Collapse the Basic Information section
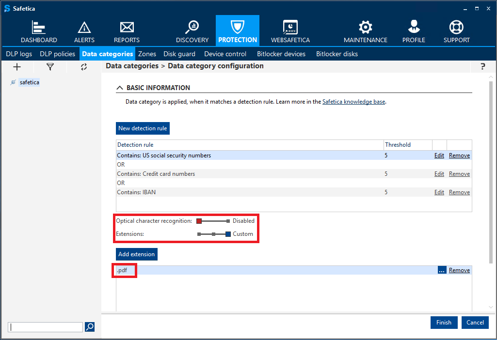This screenshot has width=497, height=340. (x=120, y=88)
